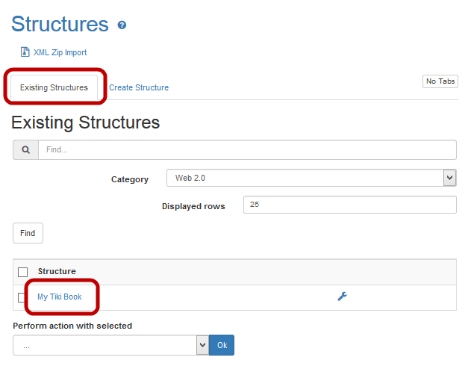Click the wrench icon for My Tiki Book
The image size is (471, 369).
tap(342, 297)
